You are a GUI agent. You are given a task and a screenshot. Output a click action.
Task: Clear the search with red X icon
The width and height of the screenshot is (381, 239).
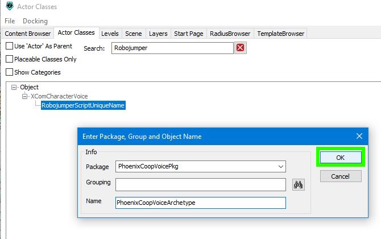click(x=241, y=48)
